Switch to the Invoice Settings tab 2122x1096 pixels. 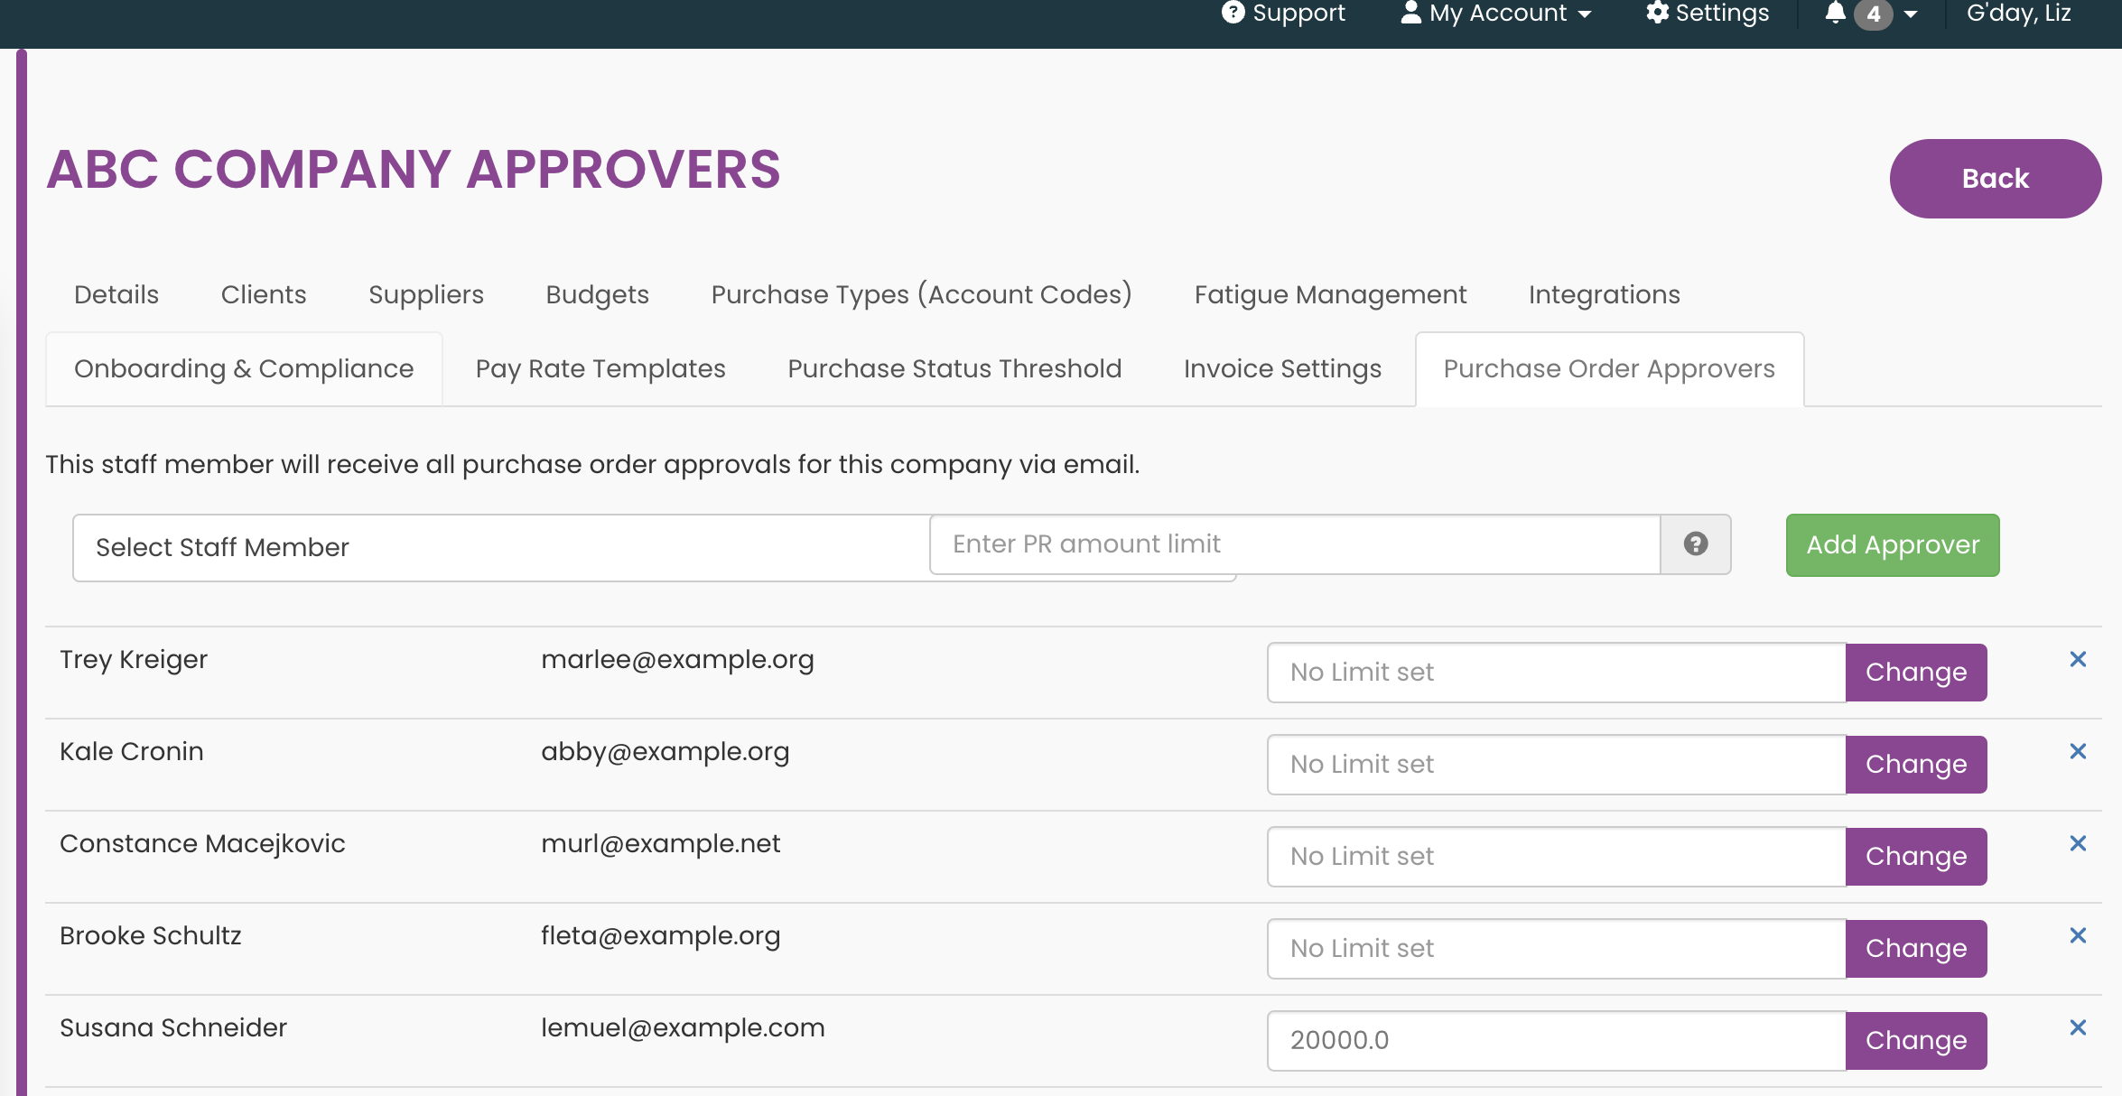[x=1282, y=367]
